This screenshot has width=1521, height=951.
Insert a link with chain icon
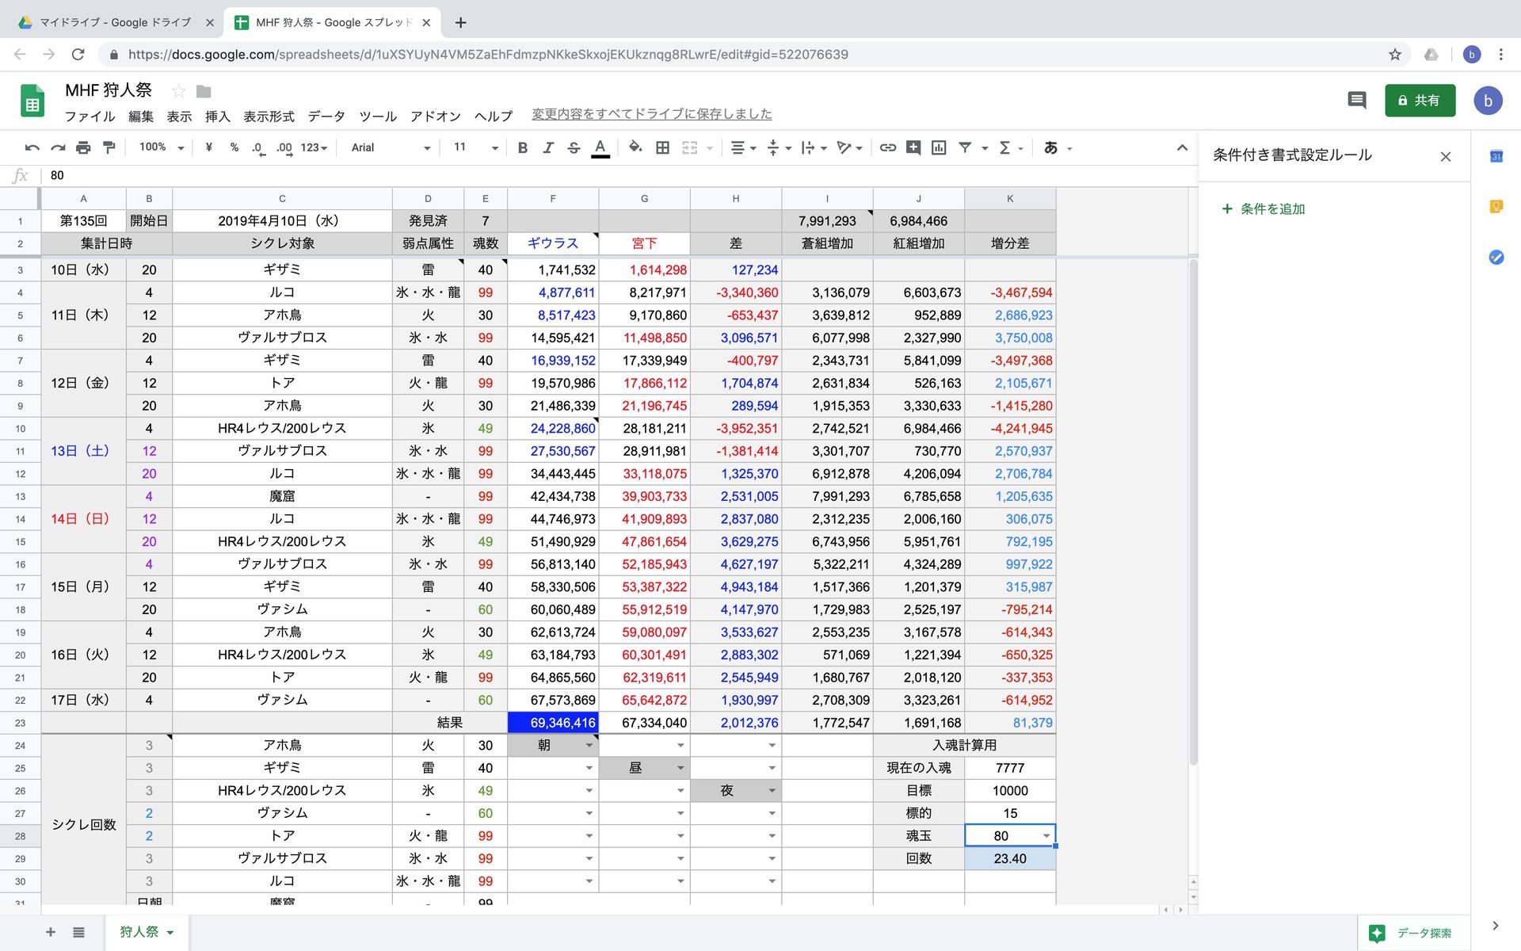pos(888,147)
